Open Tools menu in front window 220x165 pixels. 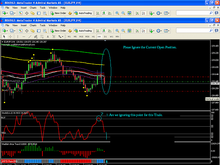tap(43, 25)
